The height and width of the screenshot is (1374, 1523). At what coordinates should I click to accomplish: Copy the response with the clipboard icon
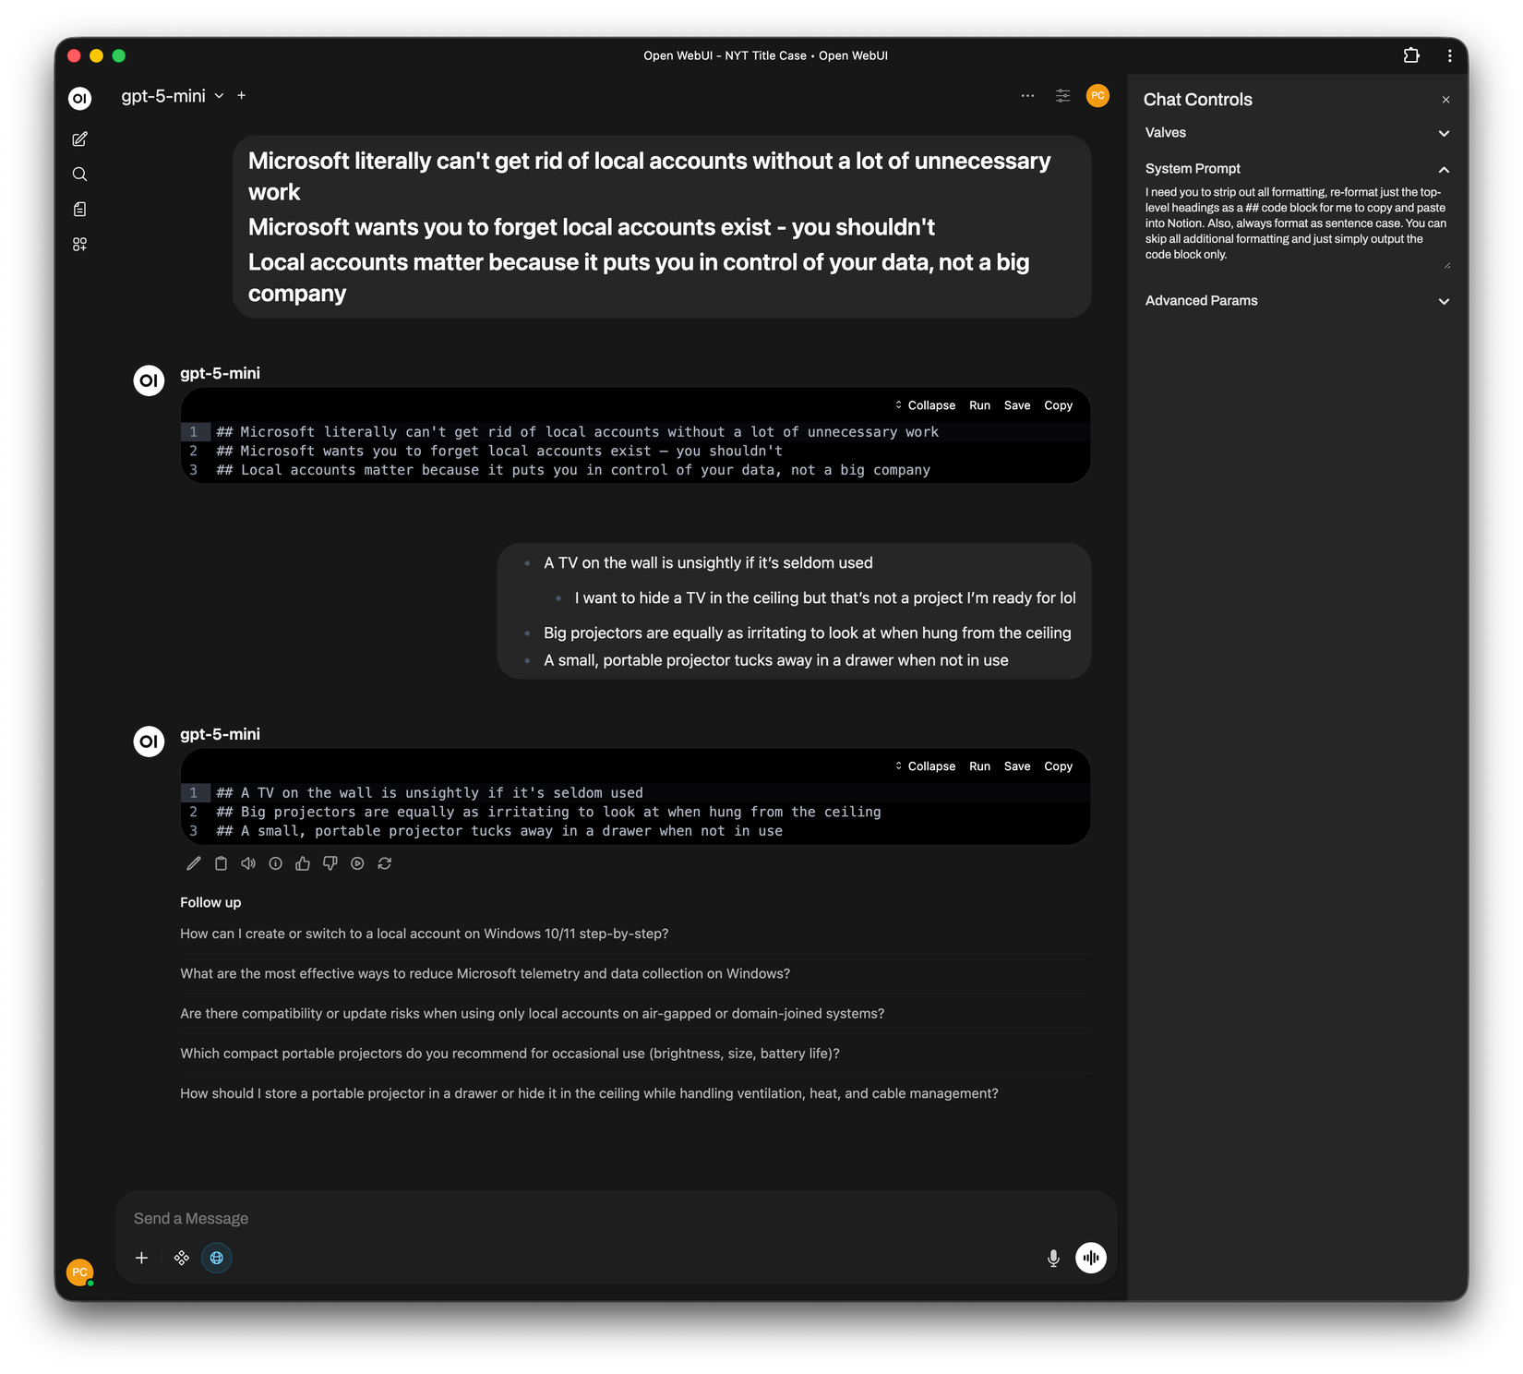pos(221,863)
